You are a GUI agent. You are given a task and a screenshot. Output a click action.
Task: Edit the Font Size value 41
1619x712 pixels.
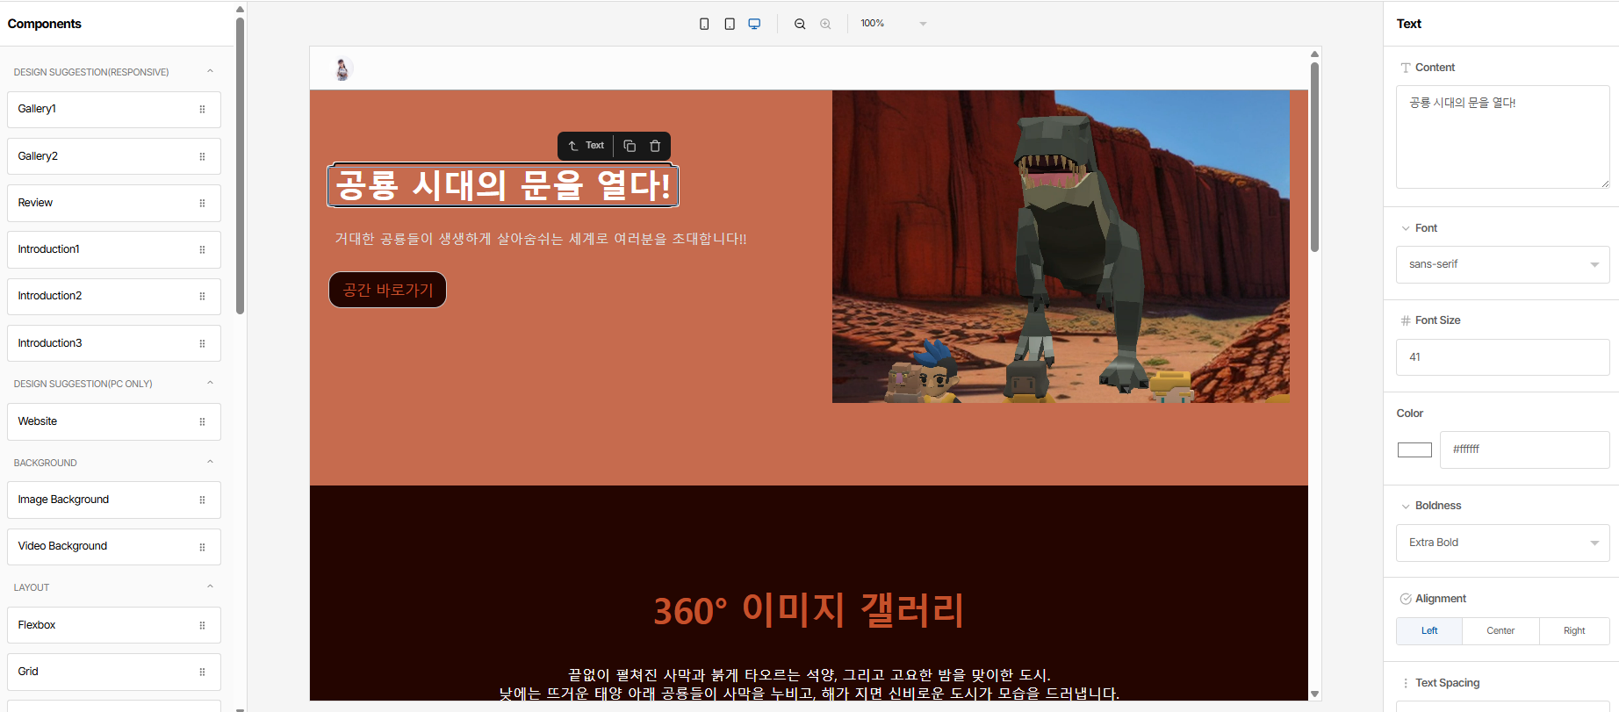click(1503, 357)
